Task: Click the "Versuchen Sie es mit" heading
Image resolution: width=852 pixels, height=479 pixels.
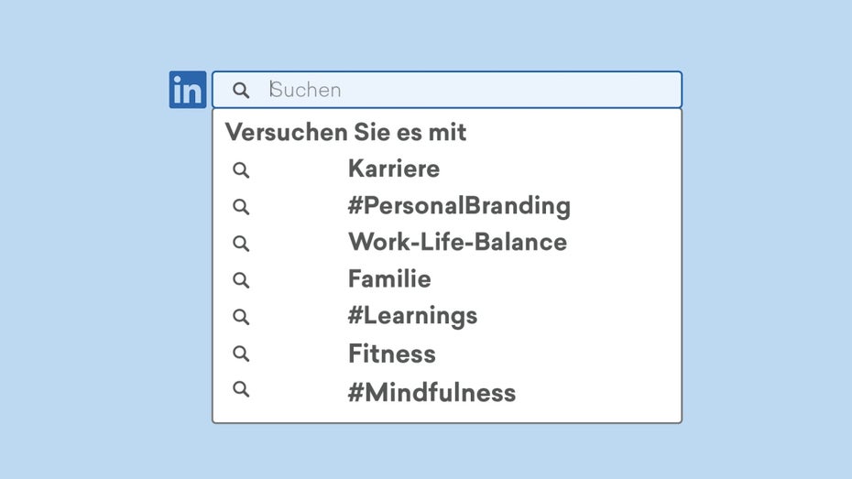Action: point(346,132)
